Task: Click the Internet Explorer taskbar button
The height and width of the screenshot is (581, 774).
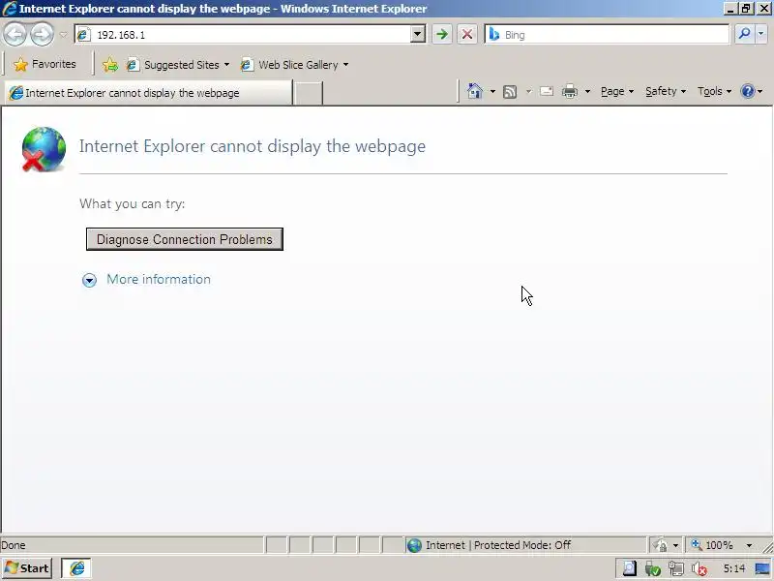Action: point(76,568)
